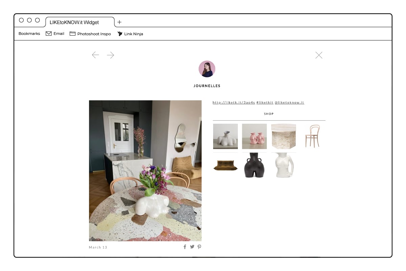Close the post overlay with X
This screenshot has width=406, height=271.
(x=319, y=55)
